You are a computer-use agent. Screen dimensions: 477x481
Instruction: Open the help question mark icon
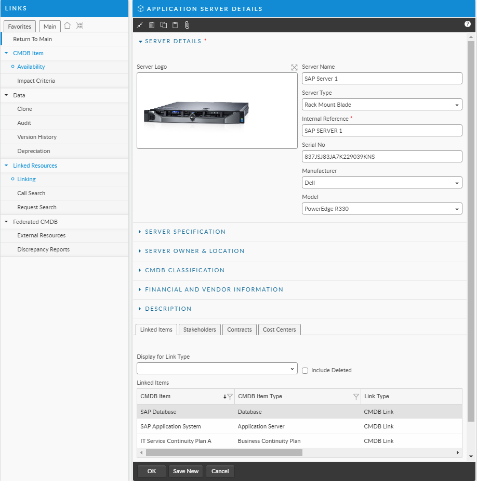point(467,24)
